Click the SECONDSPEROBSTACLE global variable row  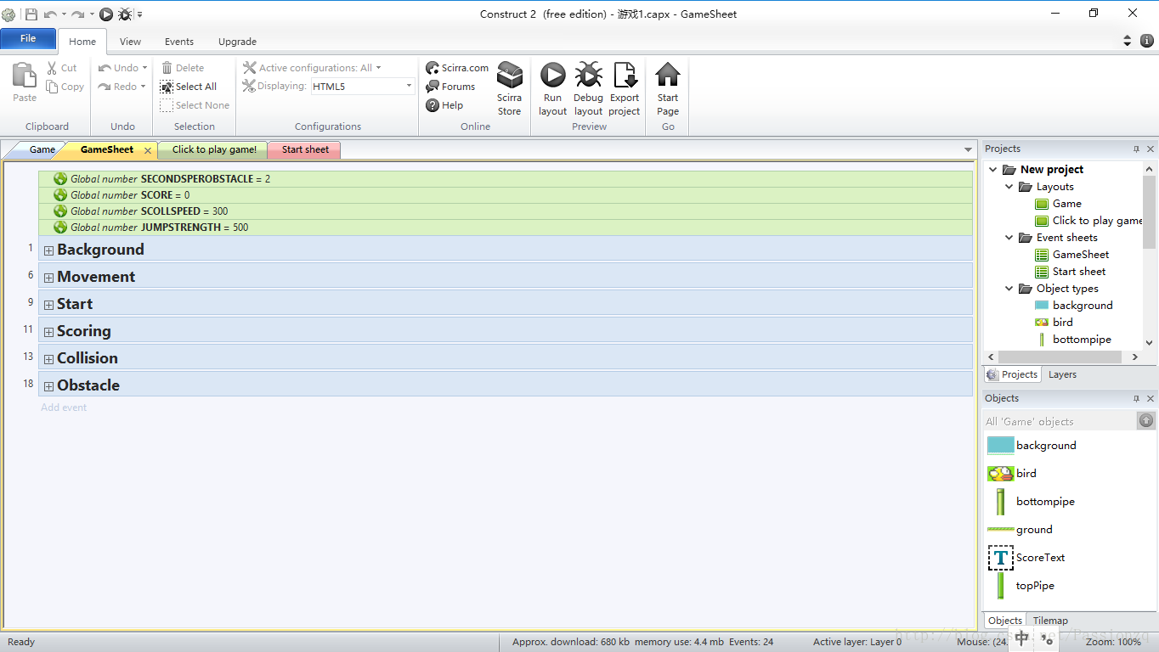506,179
